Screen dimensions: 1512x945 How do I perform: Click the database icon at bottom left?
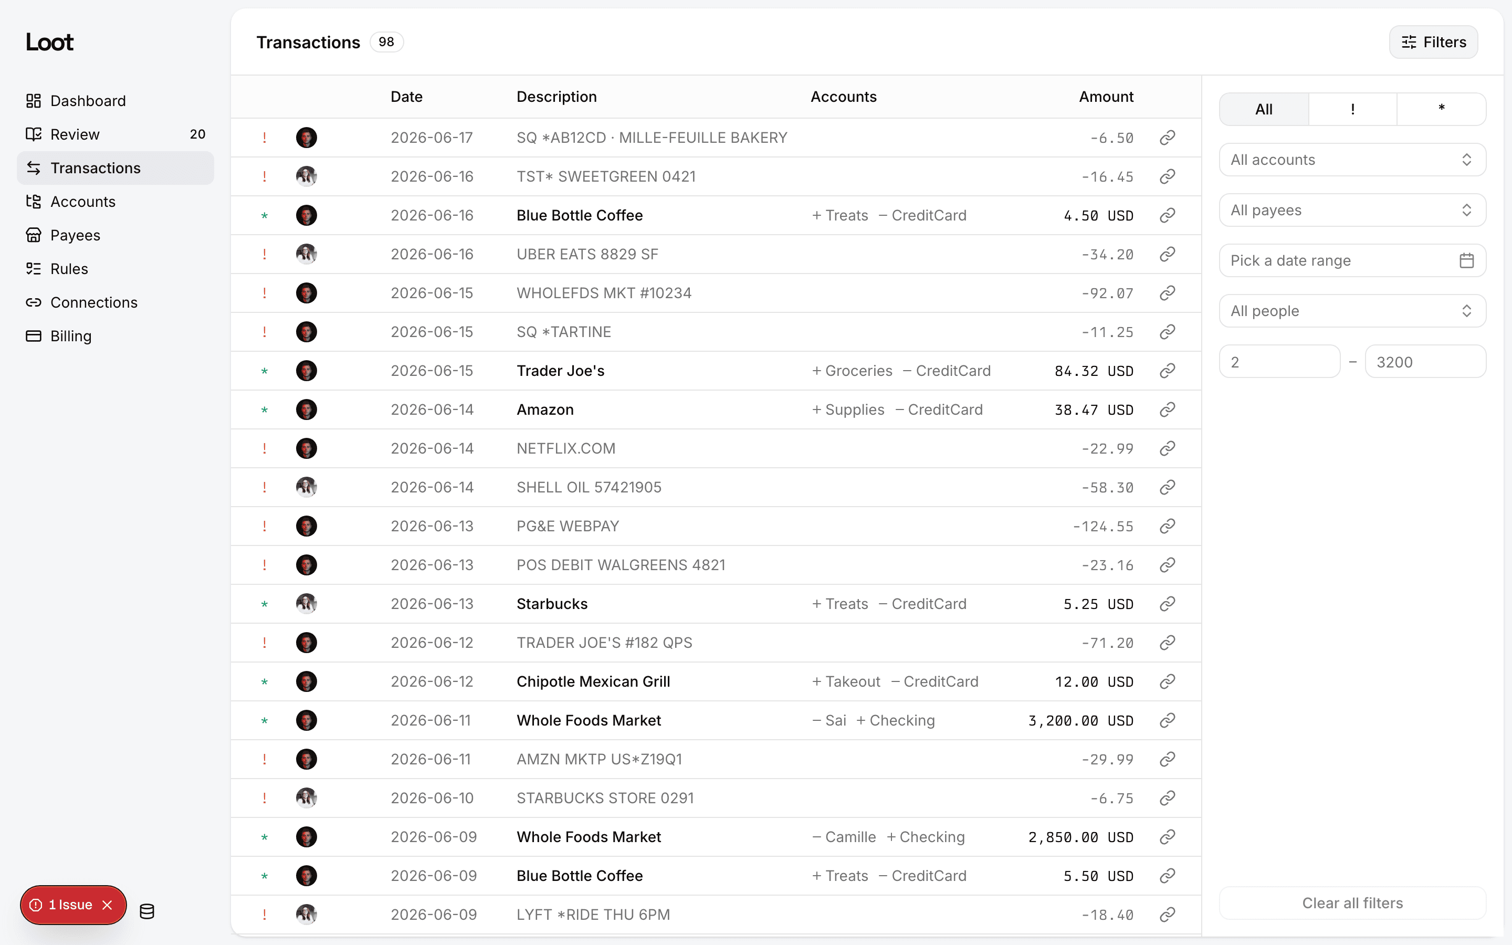coord(147,912)
